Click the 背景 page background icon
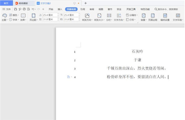Image resolution: width=185 pixels, height=120 pixels. tap(143, 17)
